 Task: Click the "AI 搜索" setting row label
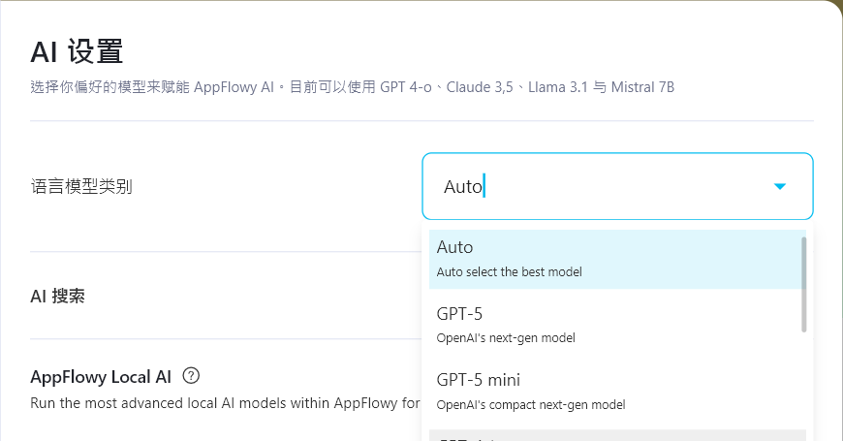coord(57,296)
